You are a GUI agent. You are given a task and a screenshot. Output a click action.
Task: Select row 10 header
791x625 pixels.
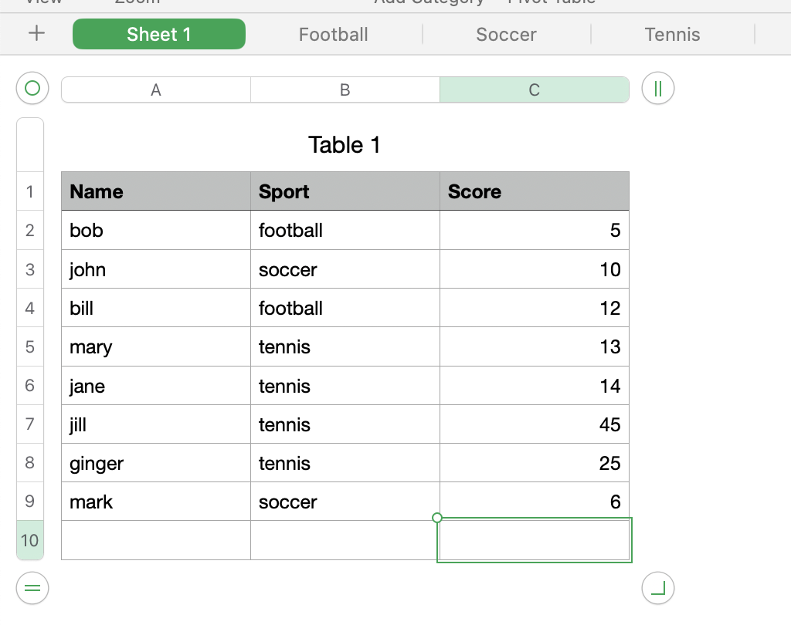30,540
